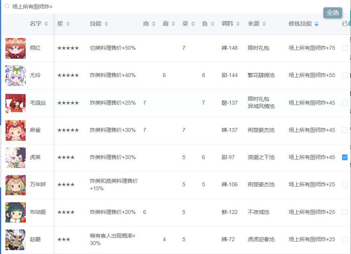
Task: Sort by 来源 column arrows
Action: pos(264,24)
